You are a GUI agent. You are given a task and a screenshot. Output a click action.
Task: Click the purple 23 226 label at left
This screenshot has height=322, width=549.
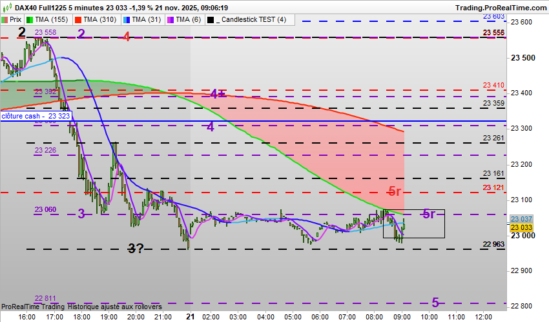(45, 150)
